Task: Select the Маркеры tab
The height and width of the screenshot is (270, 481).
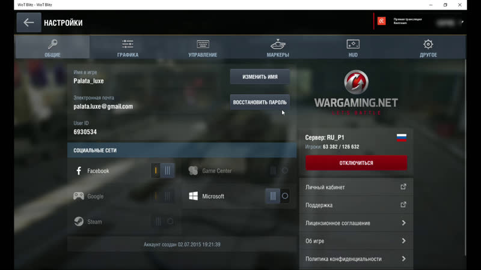Action: pyautogui.click(x=278, y=47)
